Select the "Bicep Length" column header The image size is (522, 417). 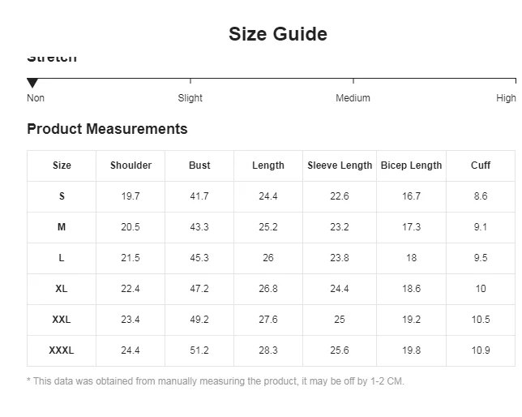point(411,166)
